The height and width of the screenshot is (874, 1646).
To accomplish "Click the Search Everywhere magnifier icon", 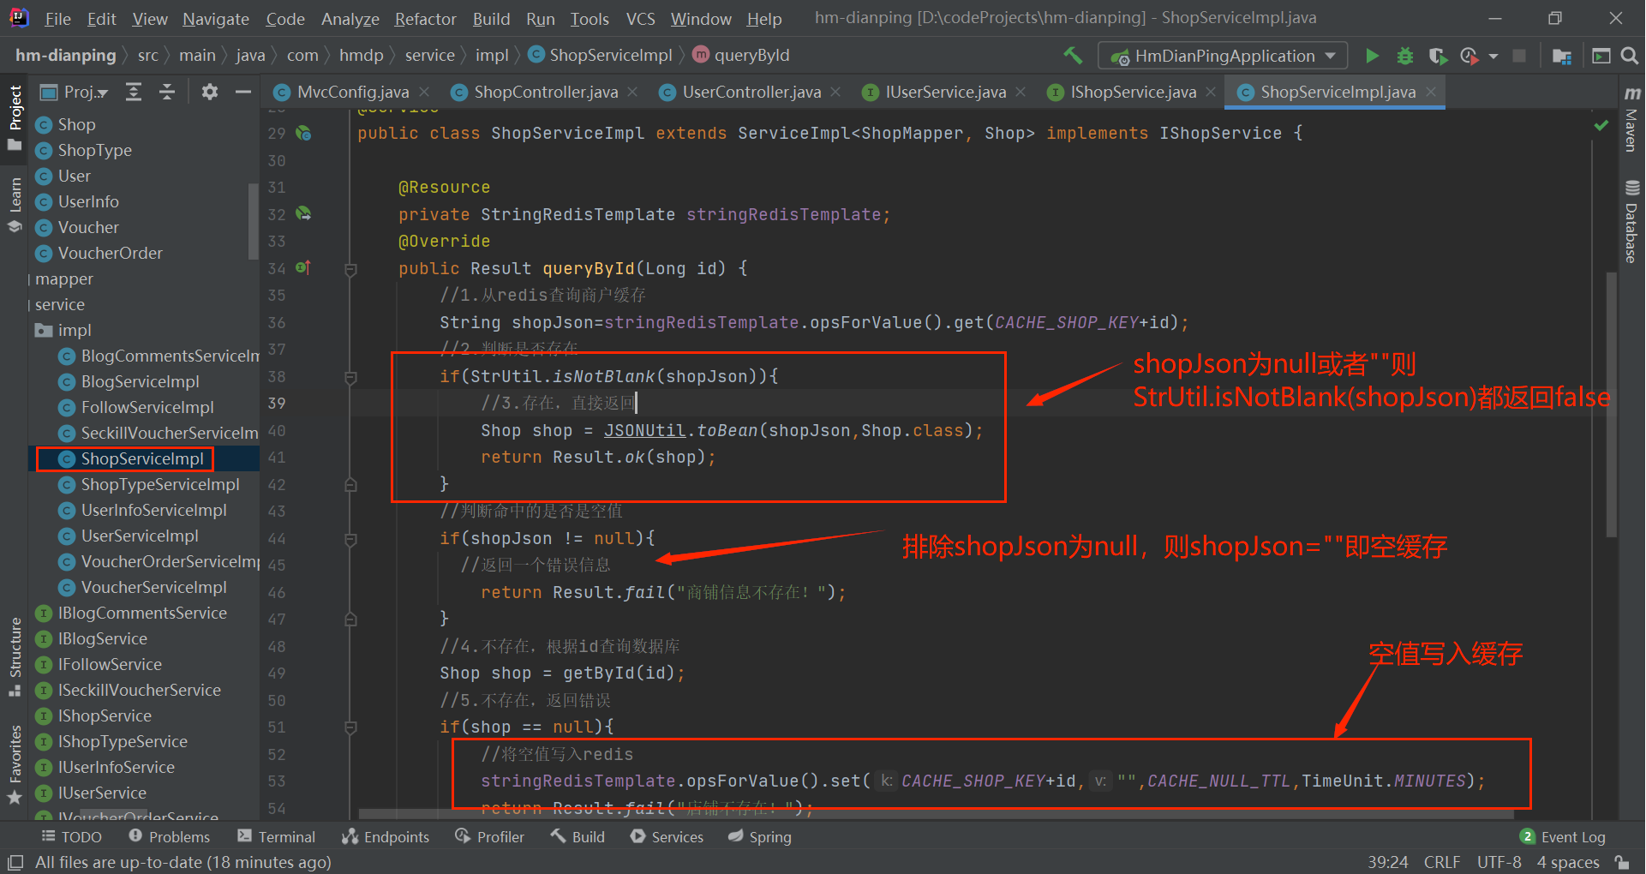I will (1630, 56).
